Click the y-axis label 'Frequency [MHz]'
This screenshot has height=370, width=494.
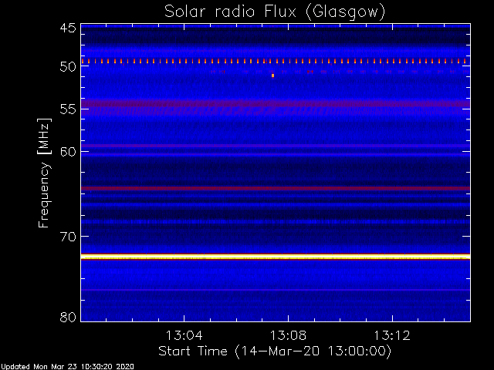tap(44, 173)
